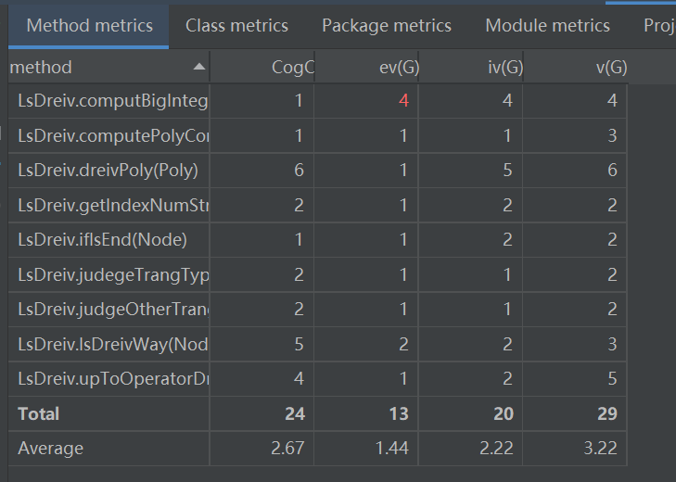Select the LsDreiv.lsDreivWay method row
Image resolution: width=676 pixels, height=482 pixels.
112,345
